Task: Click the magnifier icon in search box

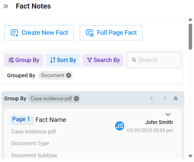Action: (x=134, y=60)
